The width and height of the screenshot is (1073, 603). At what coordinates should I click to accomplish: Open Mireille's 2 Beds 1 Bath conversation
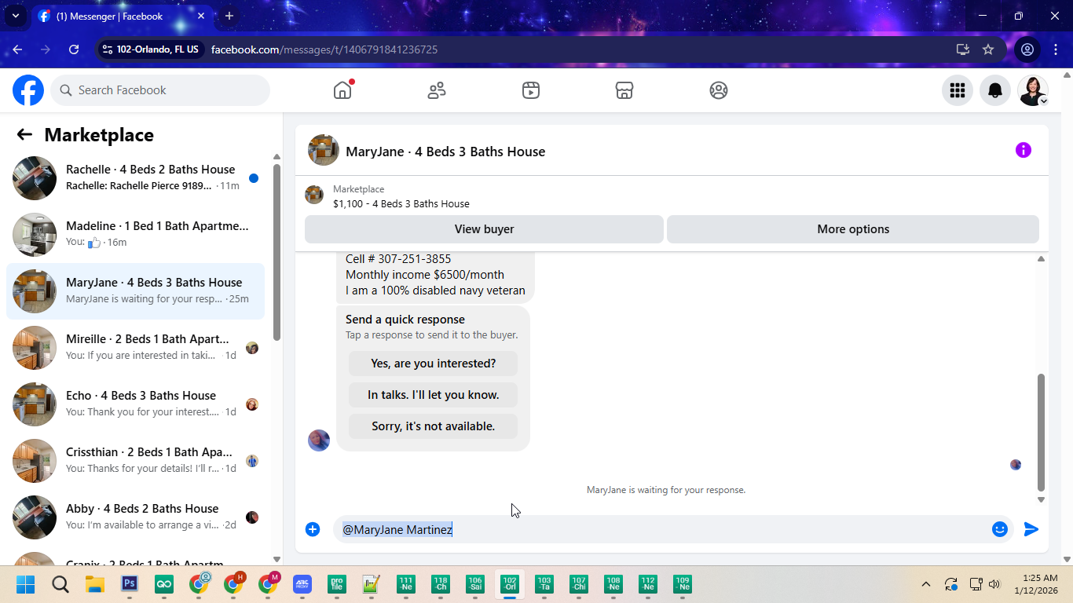tap(135, 348)
